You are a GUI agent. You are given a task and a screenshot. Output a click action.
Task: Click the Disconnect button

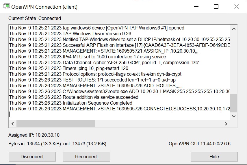tap(32, 157)
